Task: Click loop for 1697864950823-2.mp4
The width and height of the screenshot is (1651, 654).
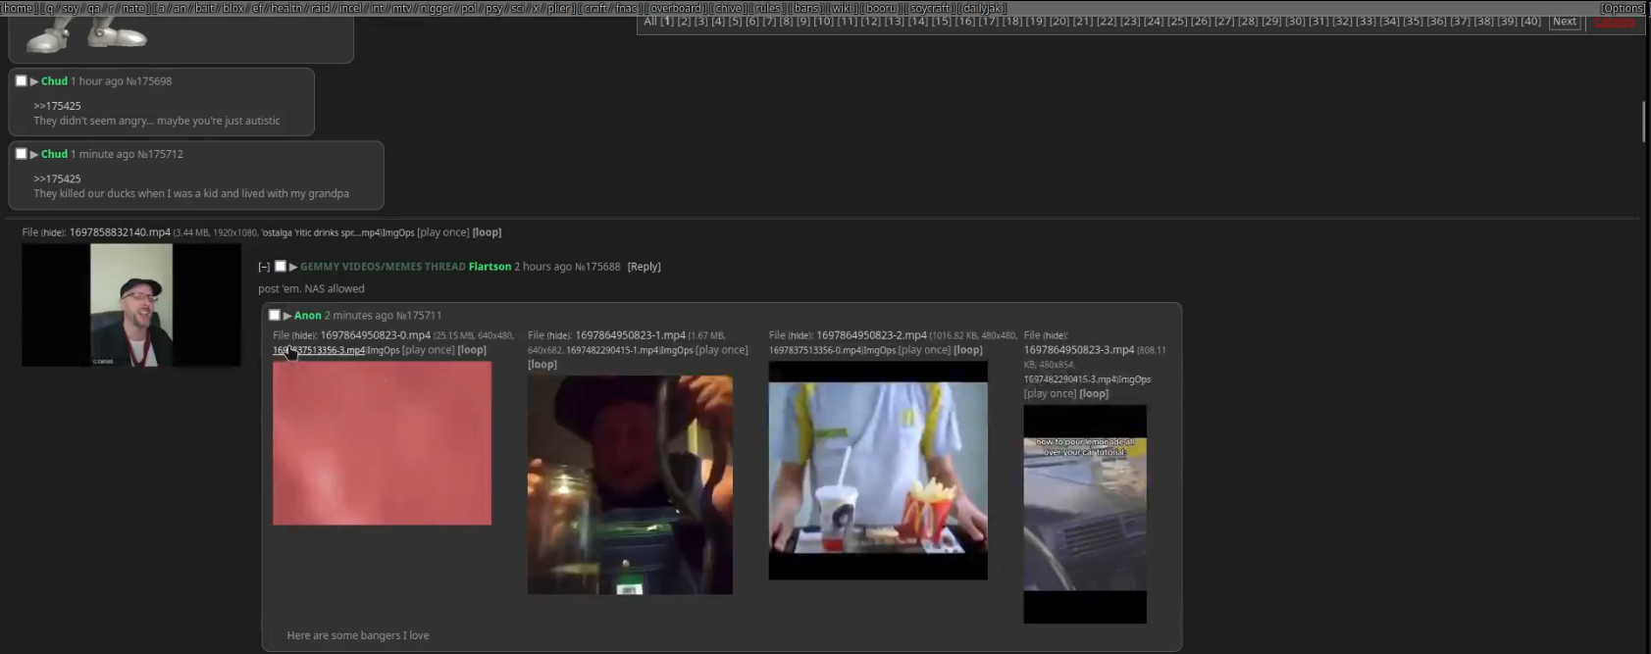Action: 968,350
